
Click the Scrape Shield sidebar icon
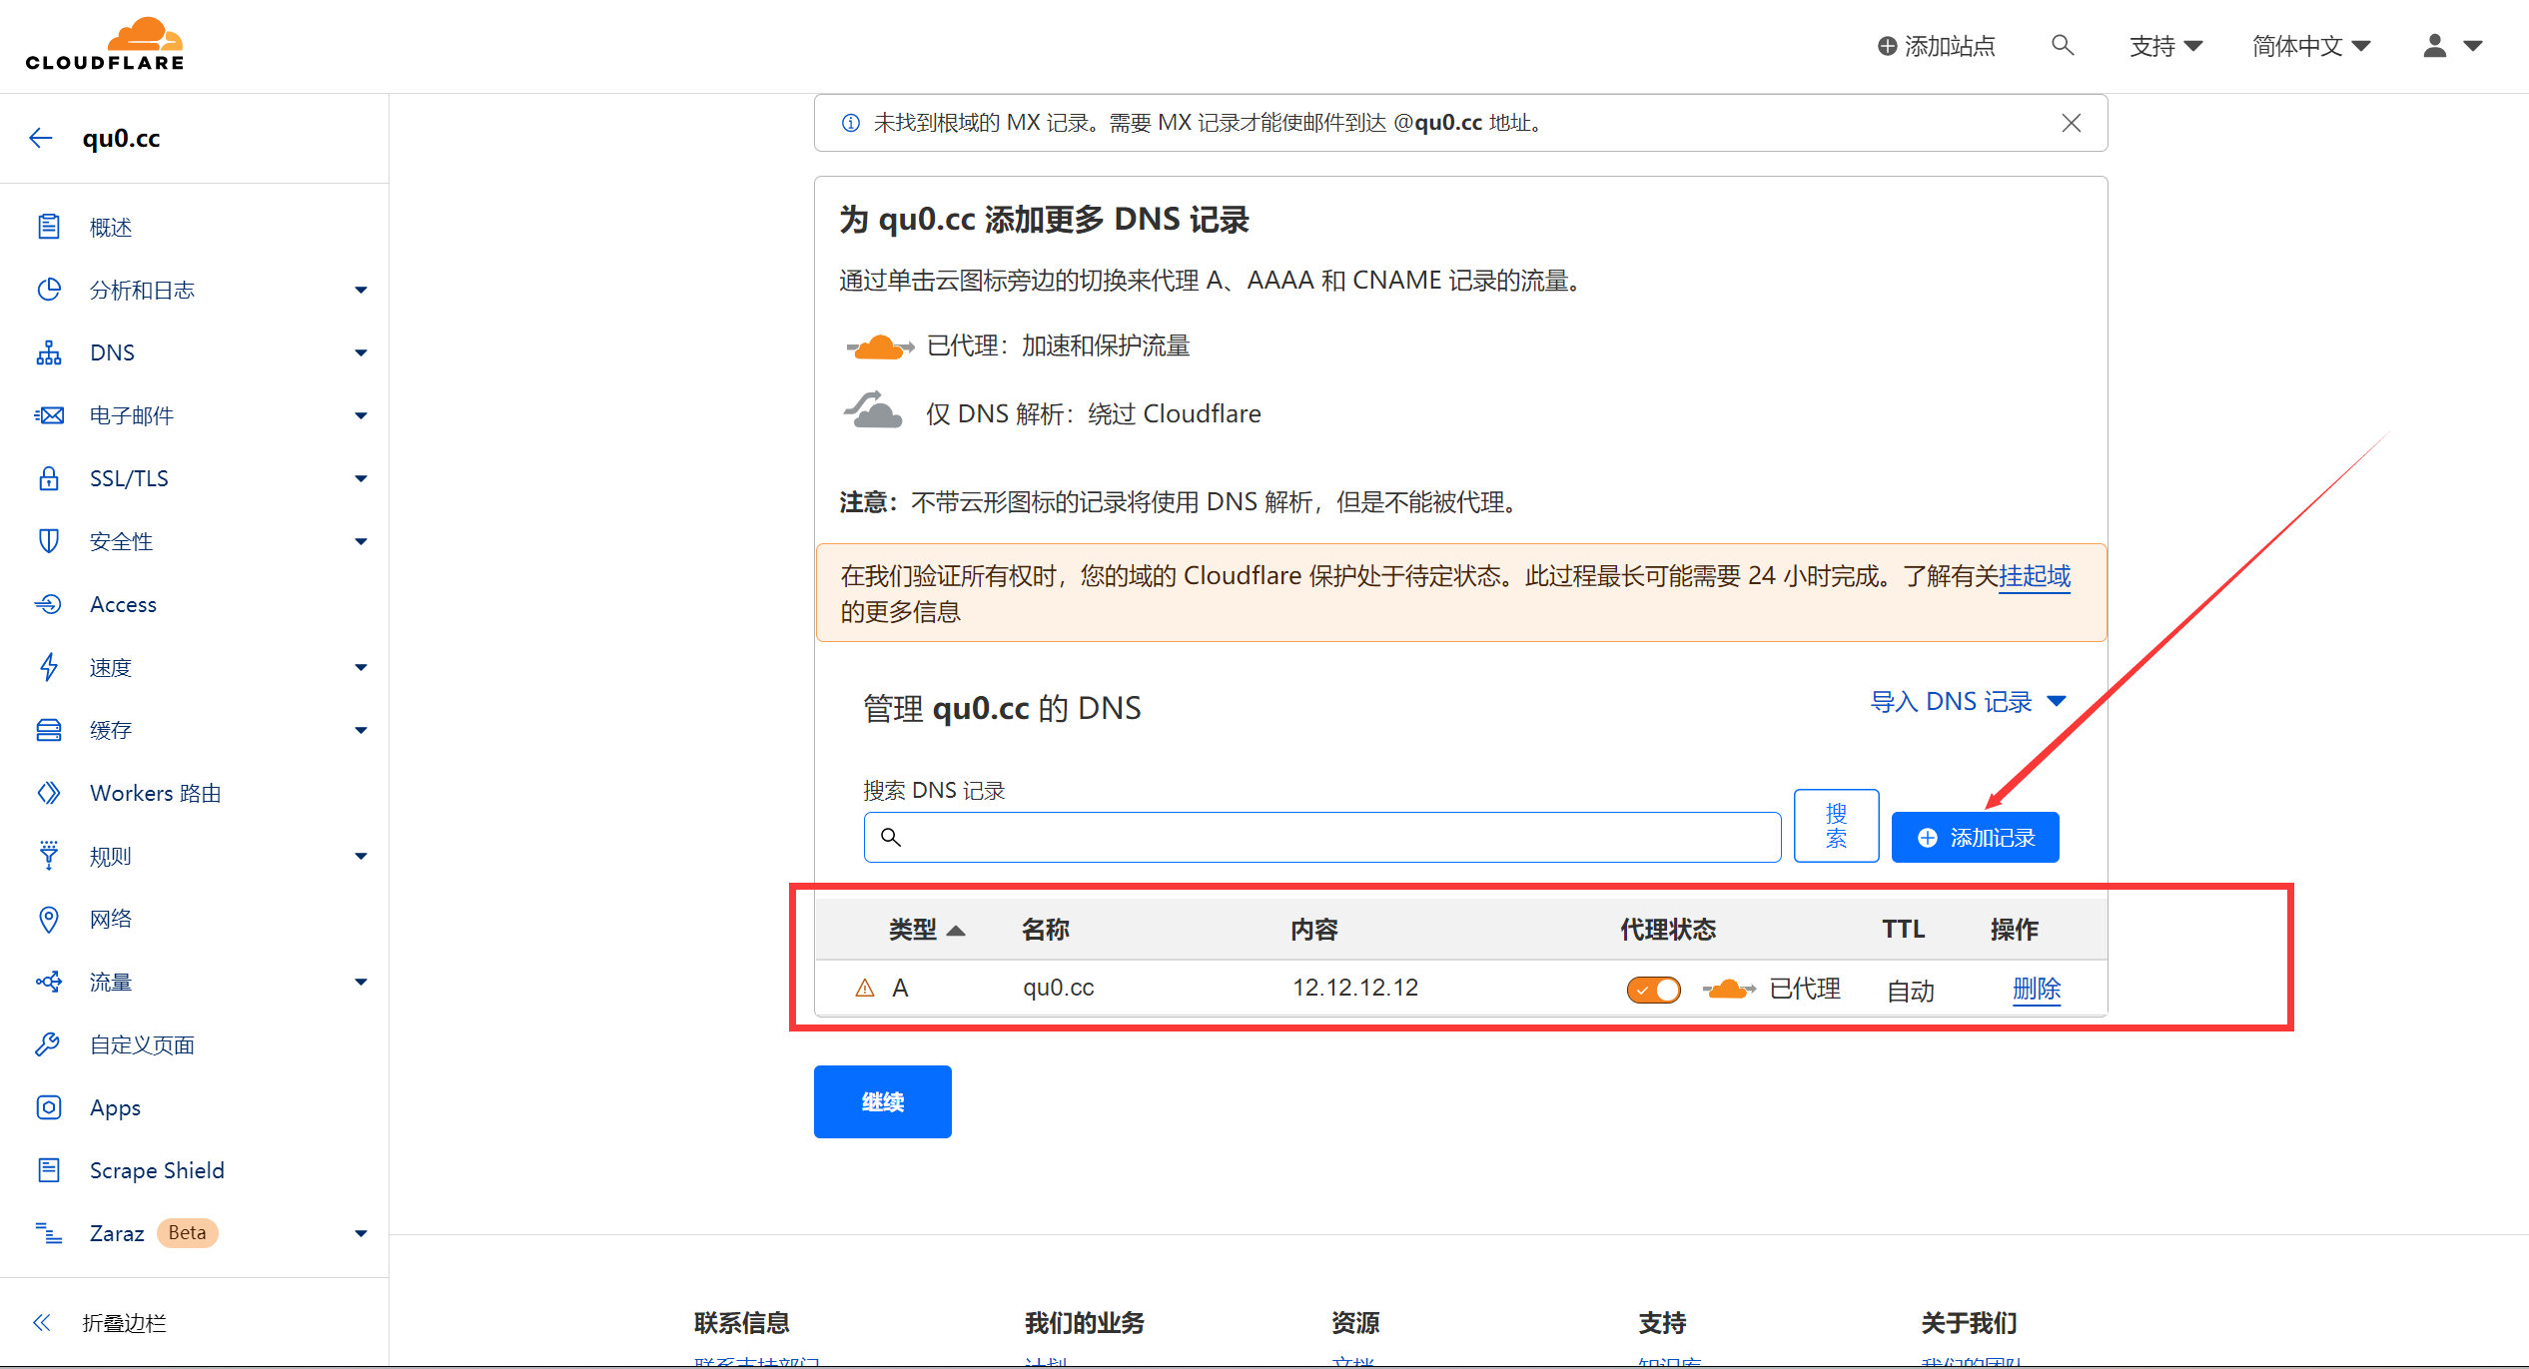48,1170
